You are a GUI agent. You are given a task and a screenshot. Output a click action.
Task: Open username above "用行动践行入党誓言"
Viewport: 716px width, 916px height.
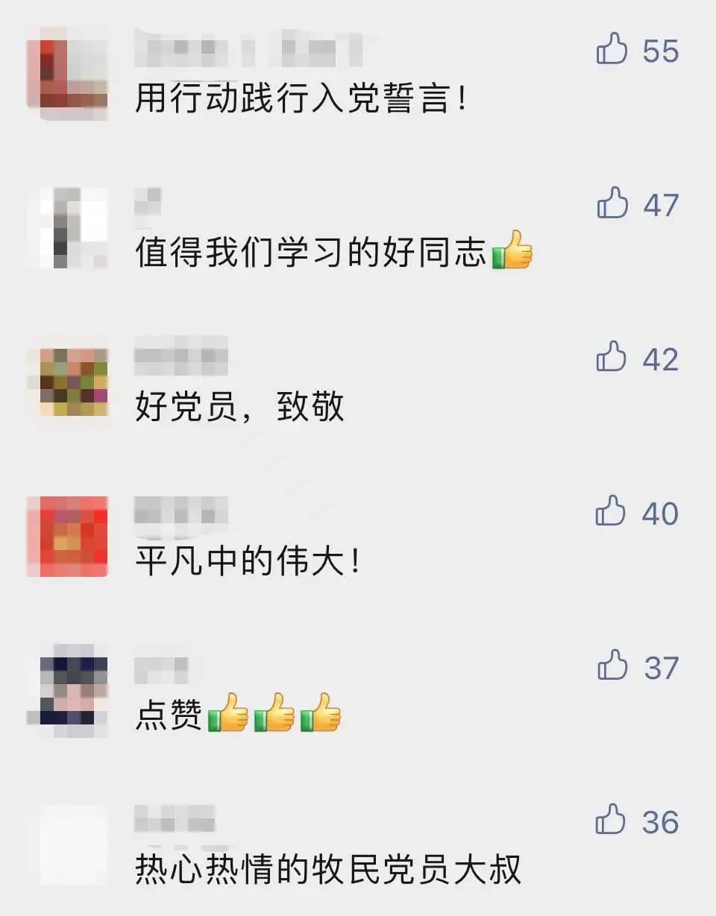pos(248,48)
